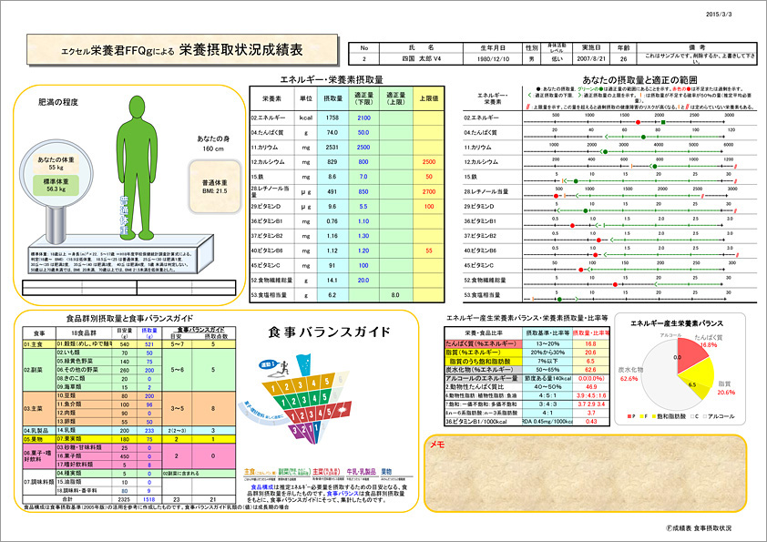This screenshot has width=767, height=542.
Task: Select the food row 01.穀類(めし,ゆで麺等
Action: (x=84, y=344)
